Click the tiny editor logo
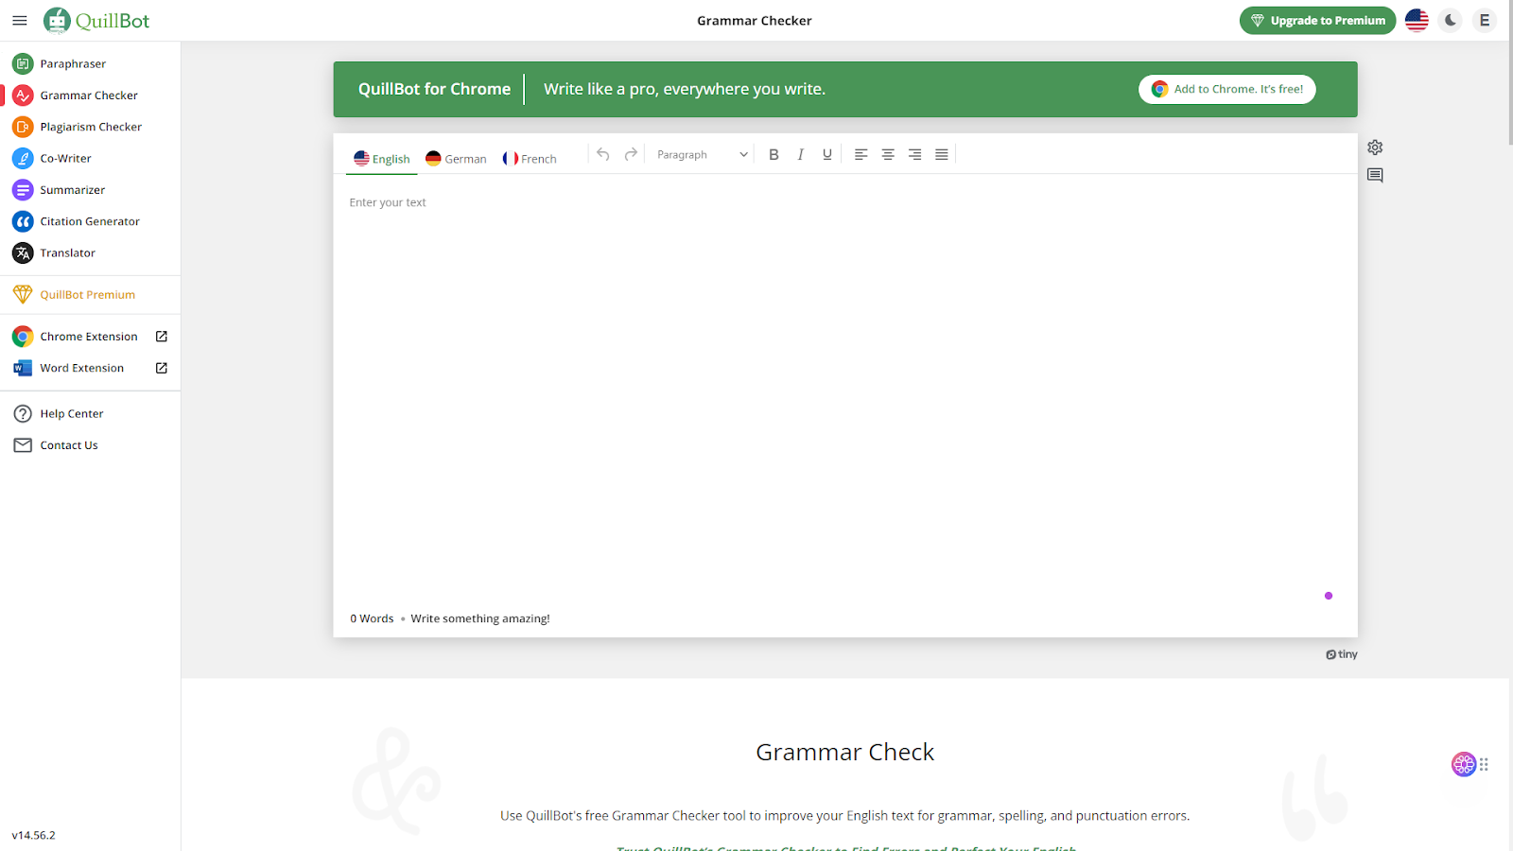The width and height of the screenshot is (1513, 851). tap(1342, 654)
